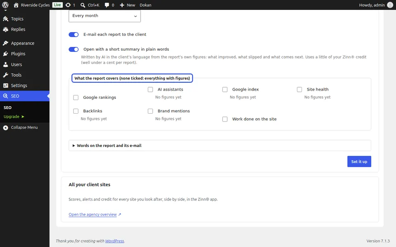Image resolution: width=396 pixels, height=247 pixels.
Task: Toggle E-mail each report to the client
Action: coord(74,35)
